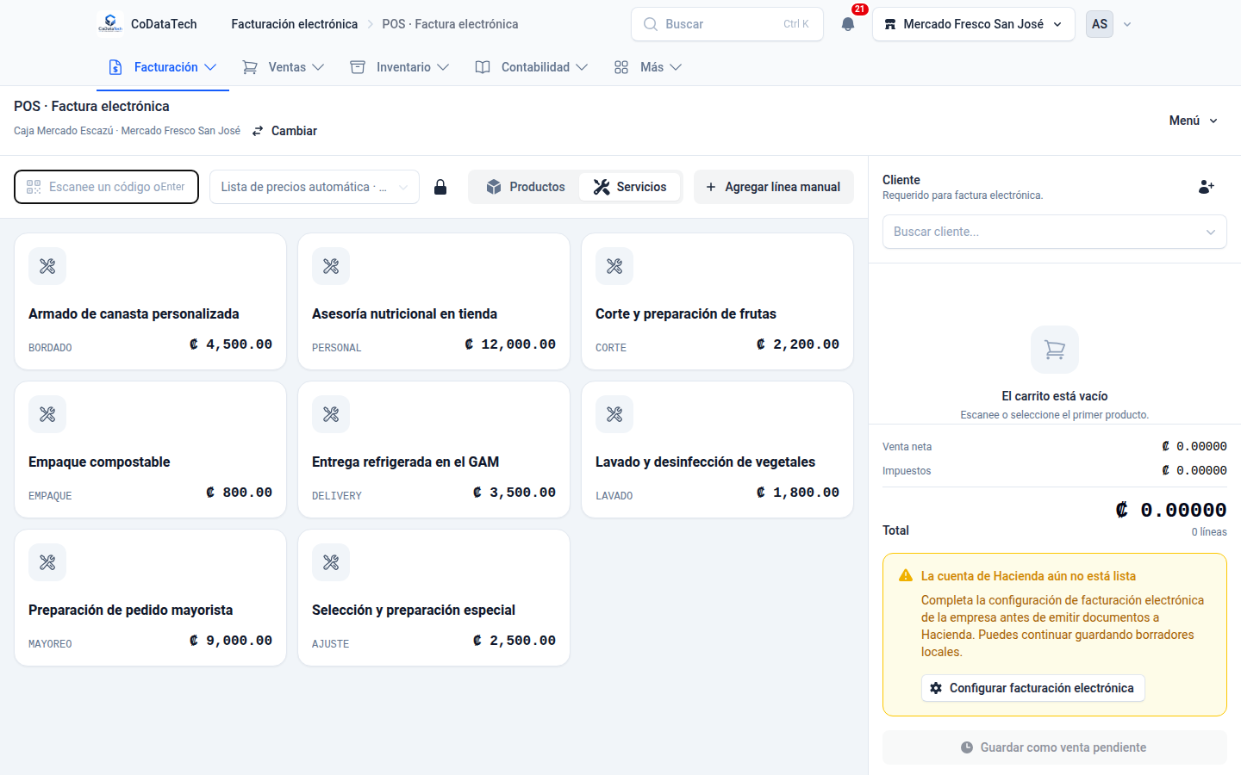Click Cambiar to switch cash register

[284, 131]
